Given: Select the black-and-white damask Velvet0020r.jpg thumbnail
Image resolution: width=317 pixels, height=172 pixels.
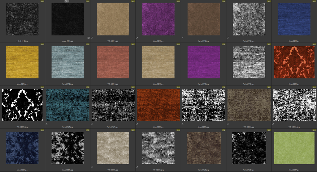Looking at the screenshot, I should pyautogui.click(x=22, y=105).
